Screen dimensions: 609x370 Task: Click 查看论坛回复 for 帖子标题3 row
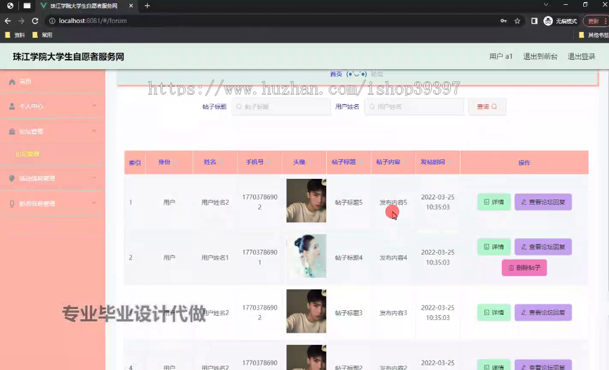pos(543,313)
